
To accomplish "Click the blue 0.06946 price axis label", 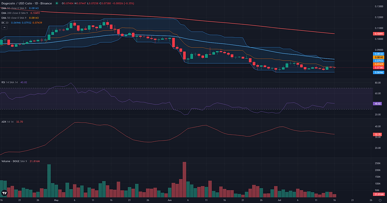I will tap(379, 73).
